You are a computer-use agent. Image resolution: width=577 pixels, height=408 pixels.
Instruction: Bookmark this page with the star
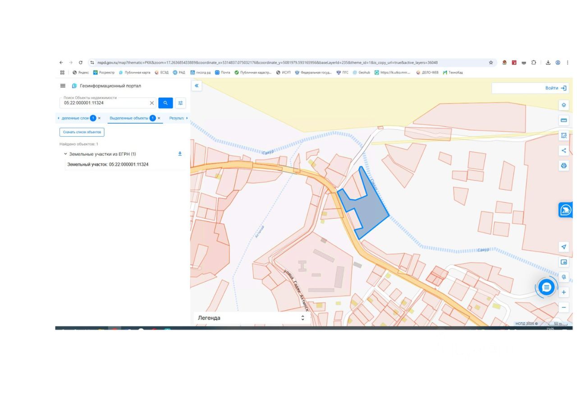[491, 63]
